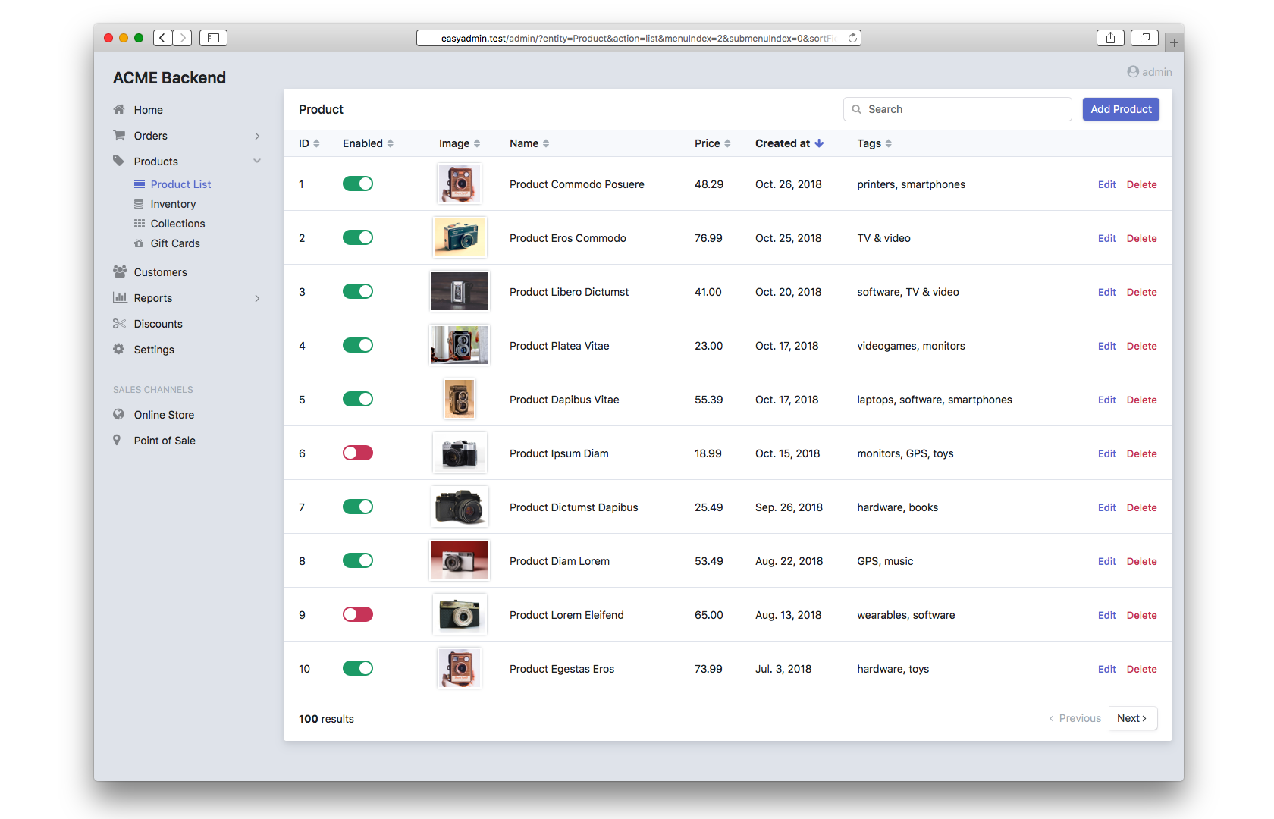1274x819 pixels.
Task: Click the Home house icon in sidebar
Action: tap(119, 109)
